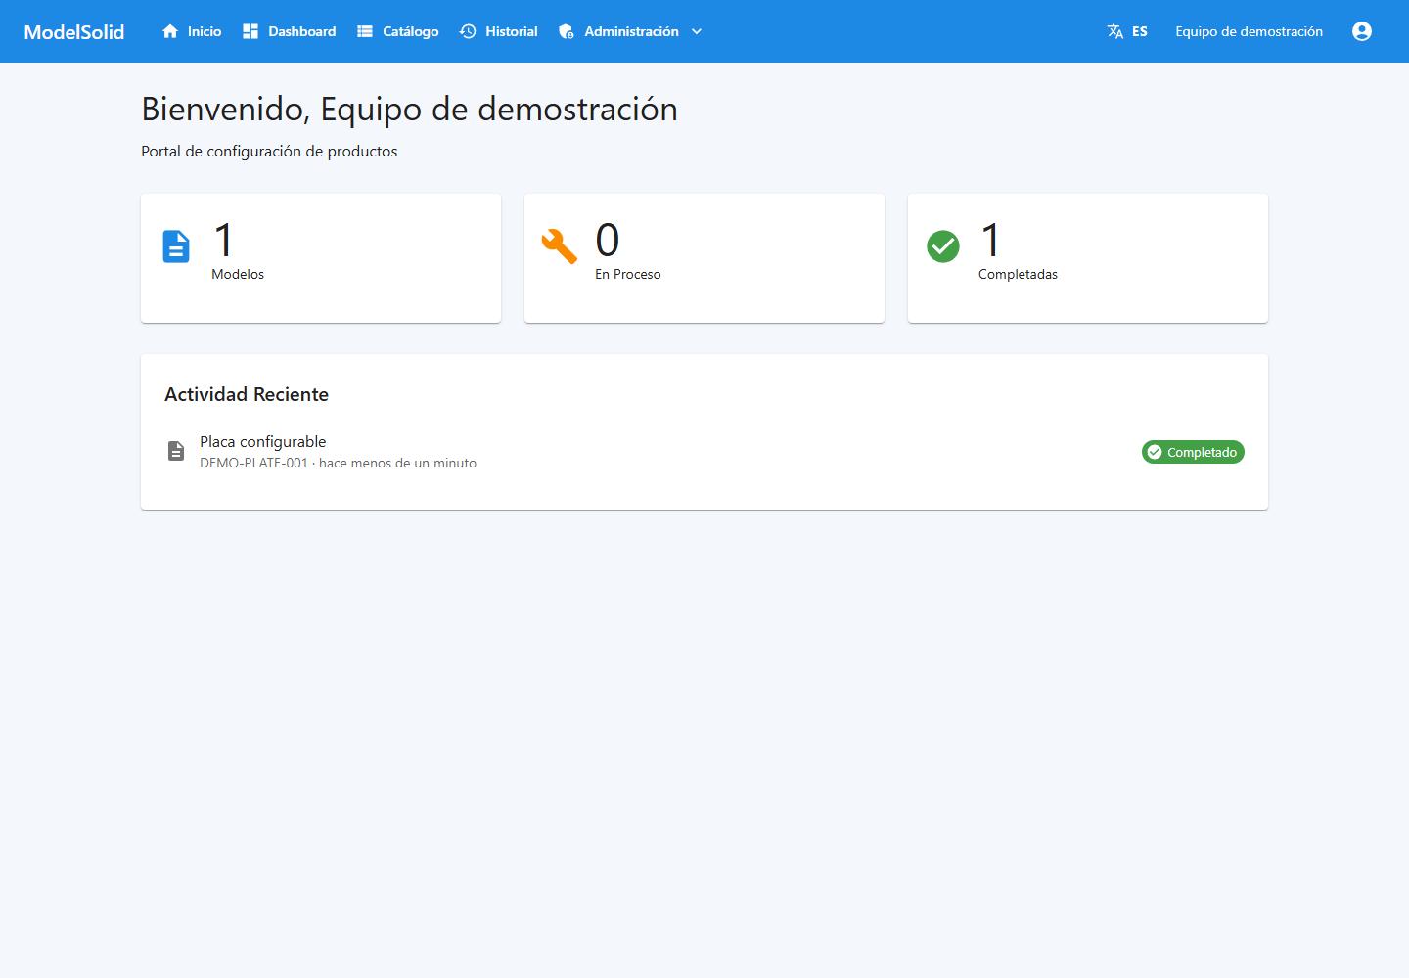Open the user account avatar menu
Image resolution: width=1409 pixels, height=978 pixels.
1362,31
